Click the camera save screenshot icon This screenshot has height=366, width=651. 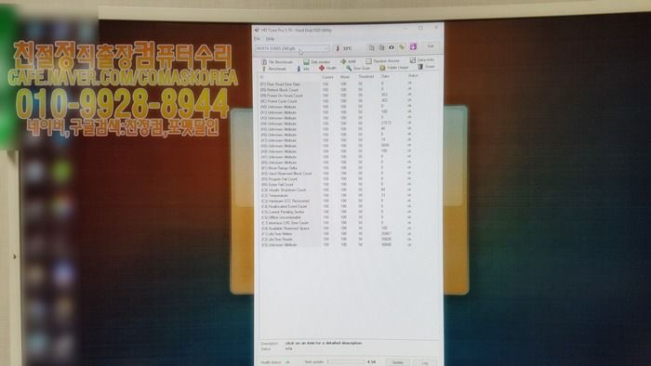(x=392, y=47)
